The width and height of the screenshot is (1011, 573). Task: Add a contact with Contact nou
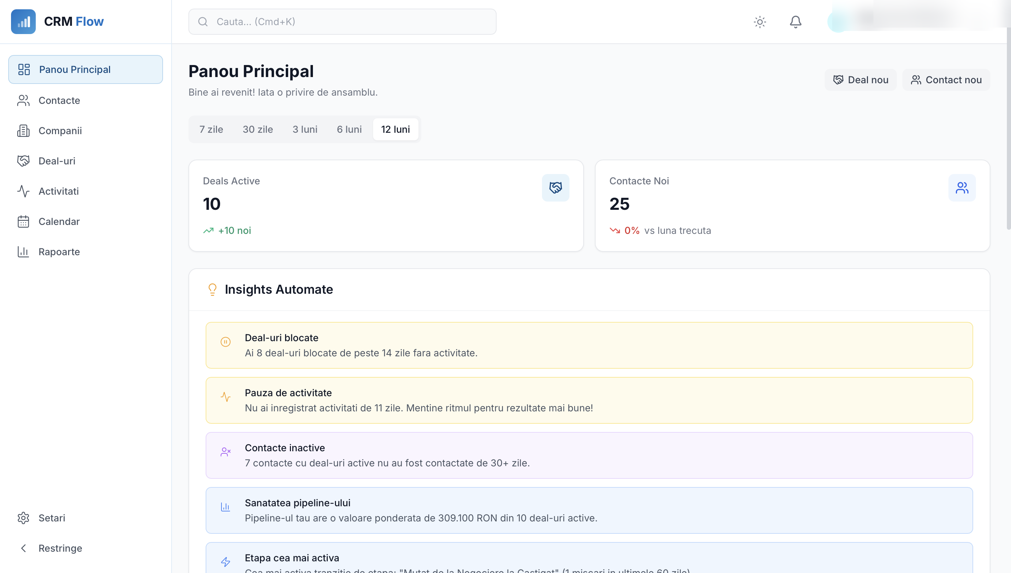point(946,80)
